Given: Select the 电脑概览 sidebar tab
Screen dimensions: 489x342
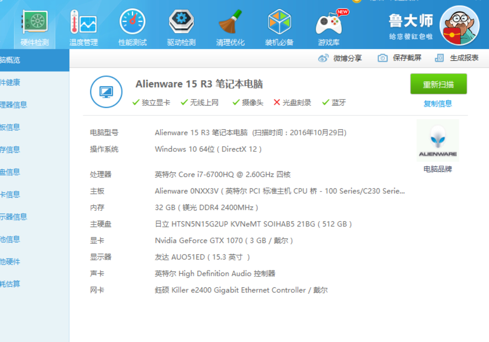Looking at the screenshot, I should coord(34,60).
